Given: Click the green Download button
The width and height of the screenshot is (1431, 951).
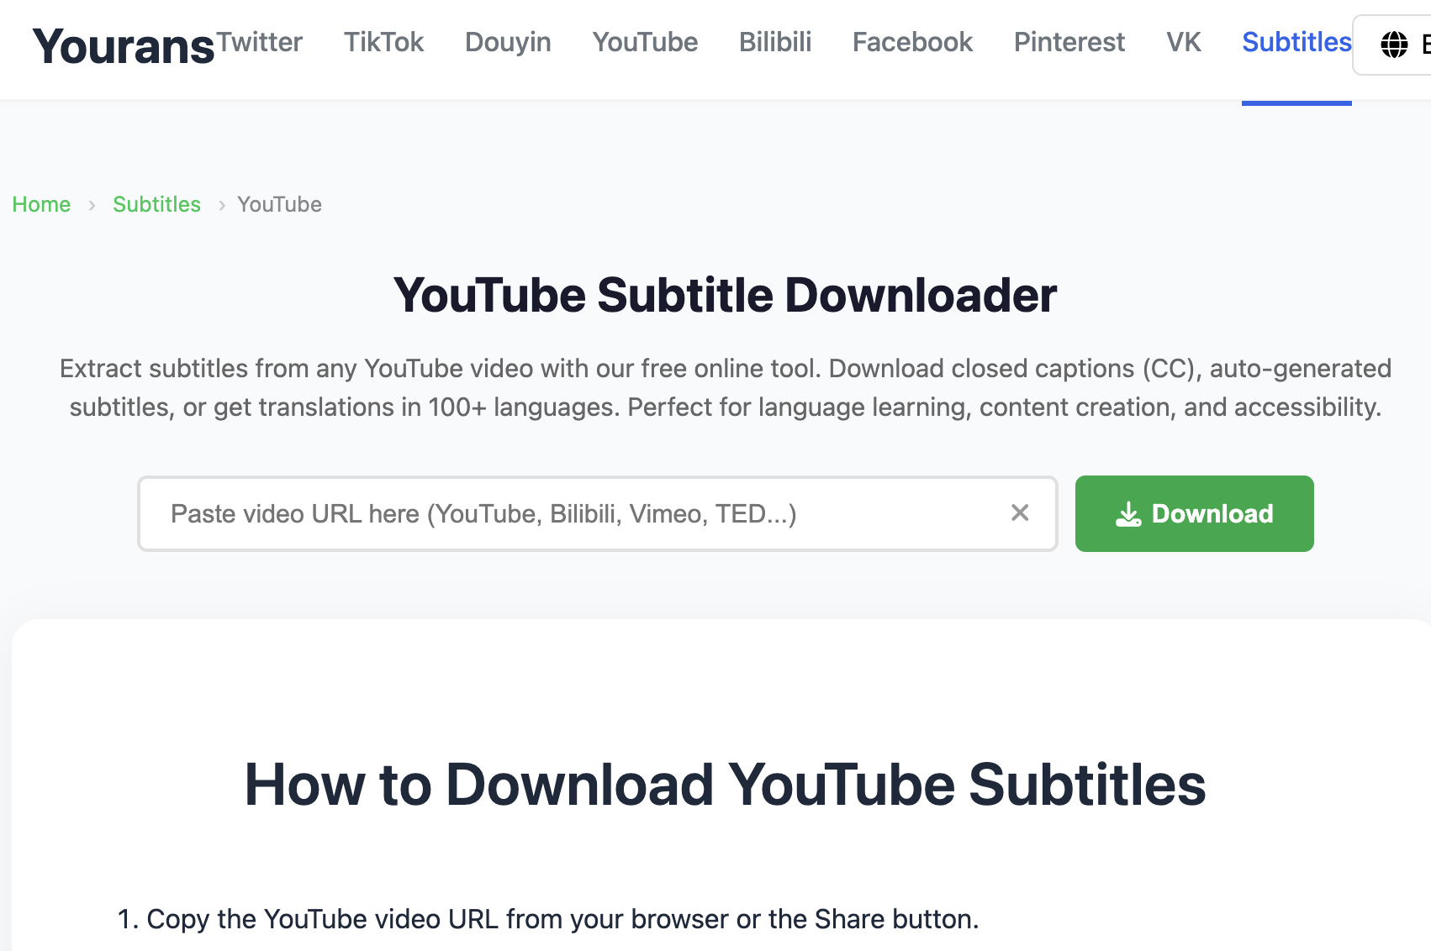Looking at the screenshot, I should tap(1193, 513).
